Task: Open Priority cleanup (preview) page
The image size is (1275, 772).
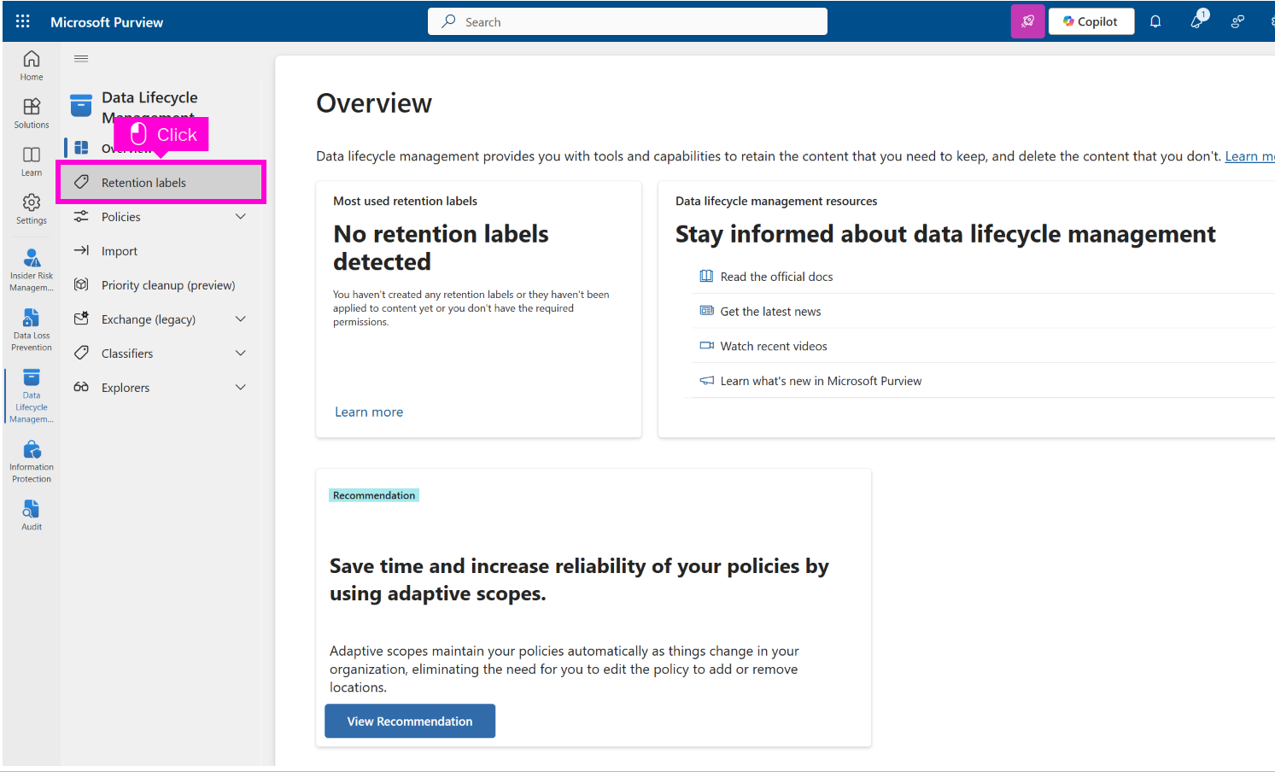Action: (x=167, y=285)
